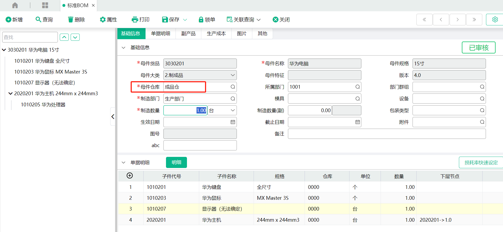Collapse the 2020201 华为主机 tree node
The width and height of the screenshot is (503, 232).
11,93
